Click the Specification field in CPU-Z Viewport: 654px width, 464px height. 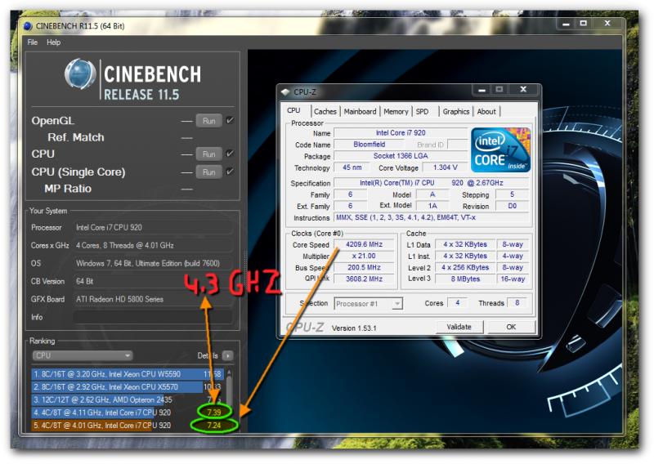[432, 183]
